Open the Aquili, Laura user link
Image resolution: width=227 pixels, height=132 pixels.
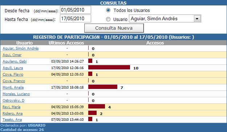point(13,68)
